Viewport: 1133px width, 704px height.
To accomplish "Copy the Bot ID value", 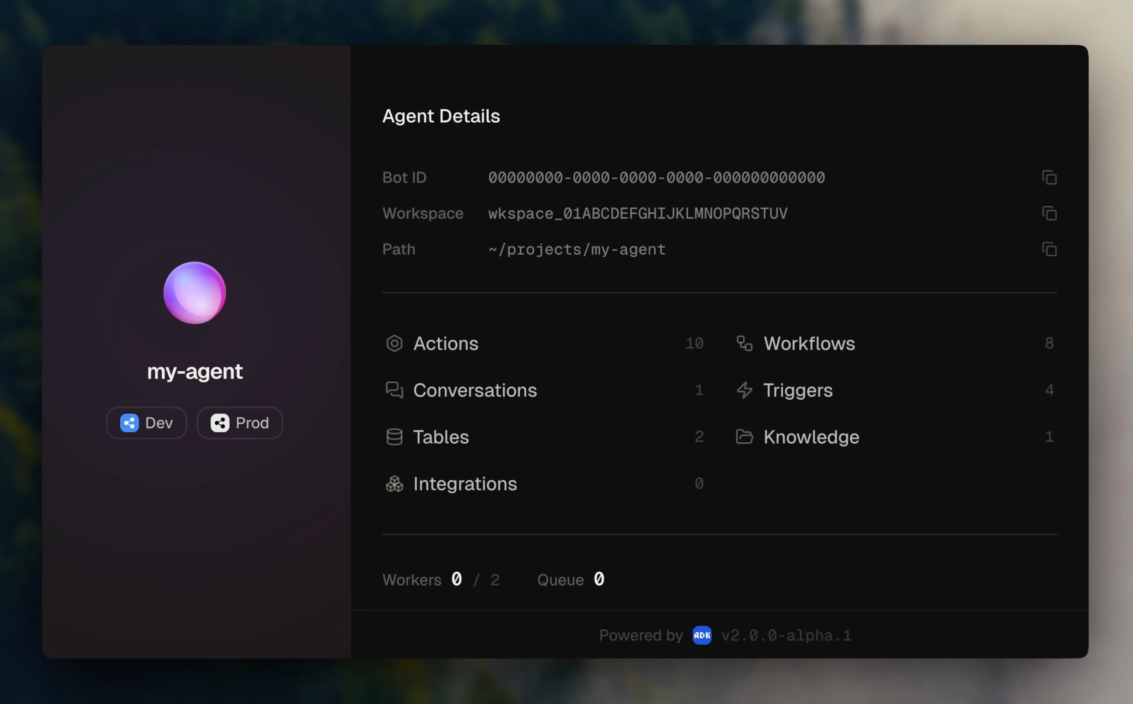I will coord(1049,177).
